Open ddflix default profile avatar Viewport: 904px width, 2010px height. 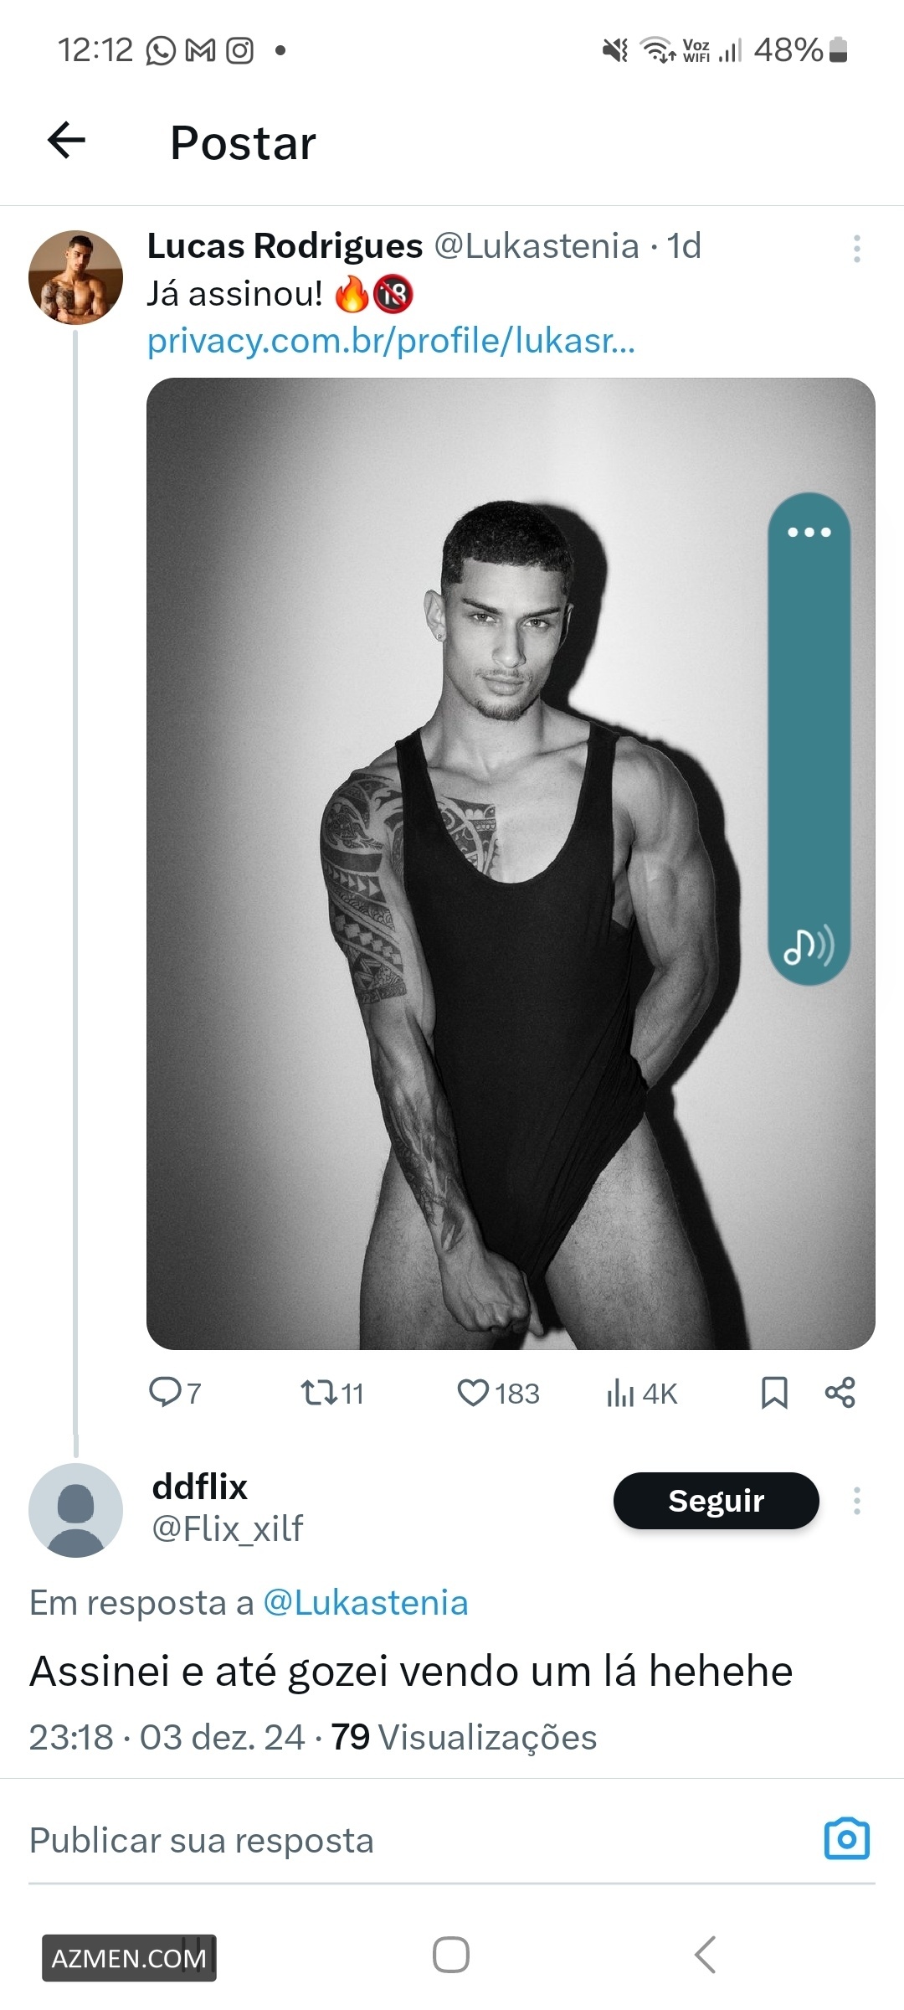[x=75, y=1510]
